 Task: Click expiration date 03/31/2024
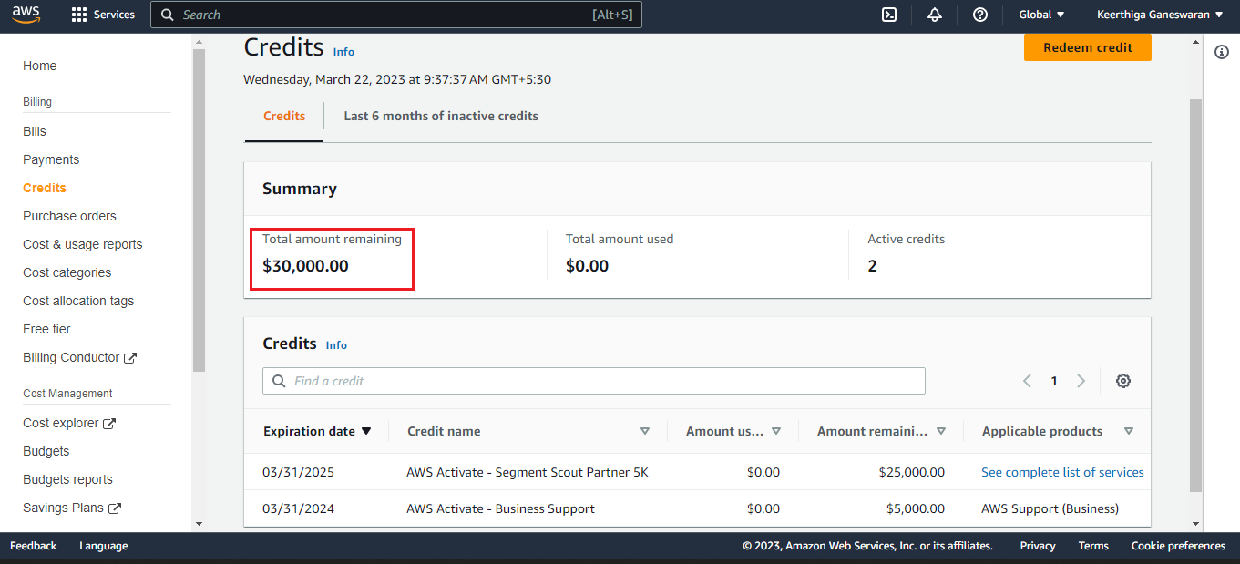point(299,508)
